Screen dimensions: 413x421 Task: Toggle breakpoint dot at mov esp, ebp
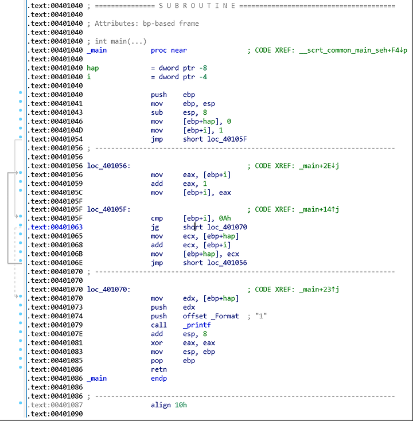click(x=21, y=349)
